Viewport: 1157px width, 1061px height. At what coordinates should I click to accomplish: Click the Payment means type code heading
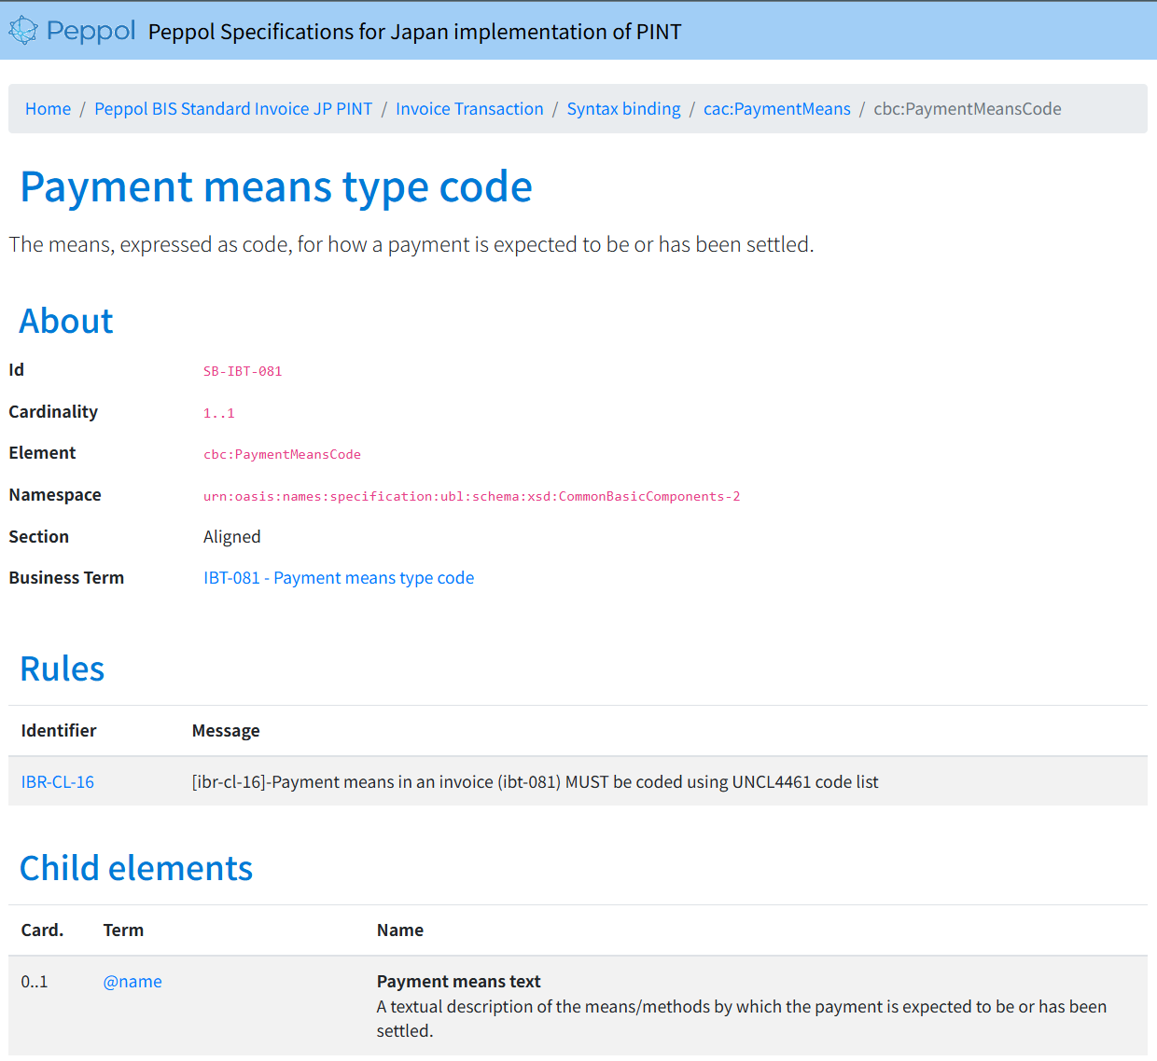(276, 186)
